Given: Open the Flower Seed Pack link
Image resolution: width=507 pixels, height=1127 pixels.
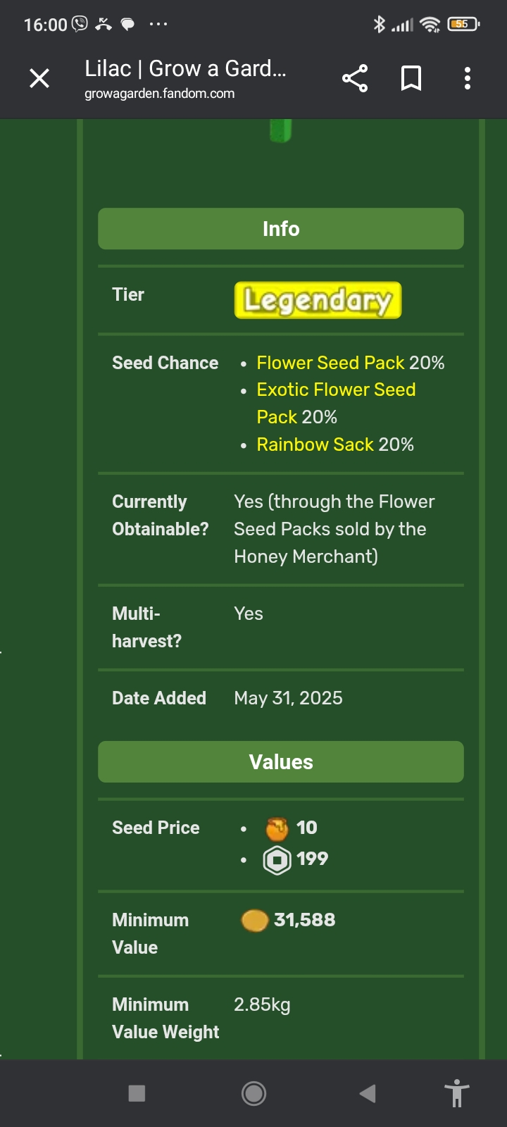Looking at the screenshot, I should [330, 363].
